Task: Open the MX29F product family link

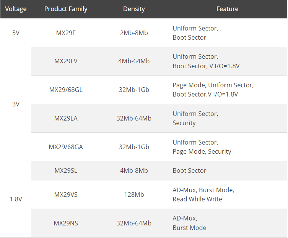Action: pyautogui.click(x=66, y=33)
